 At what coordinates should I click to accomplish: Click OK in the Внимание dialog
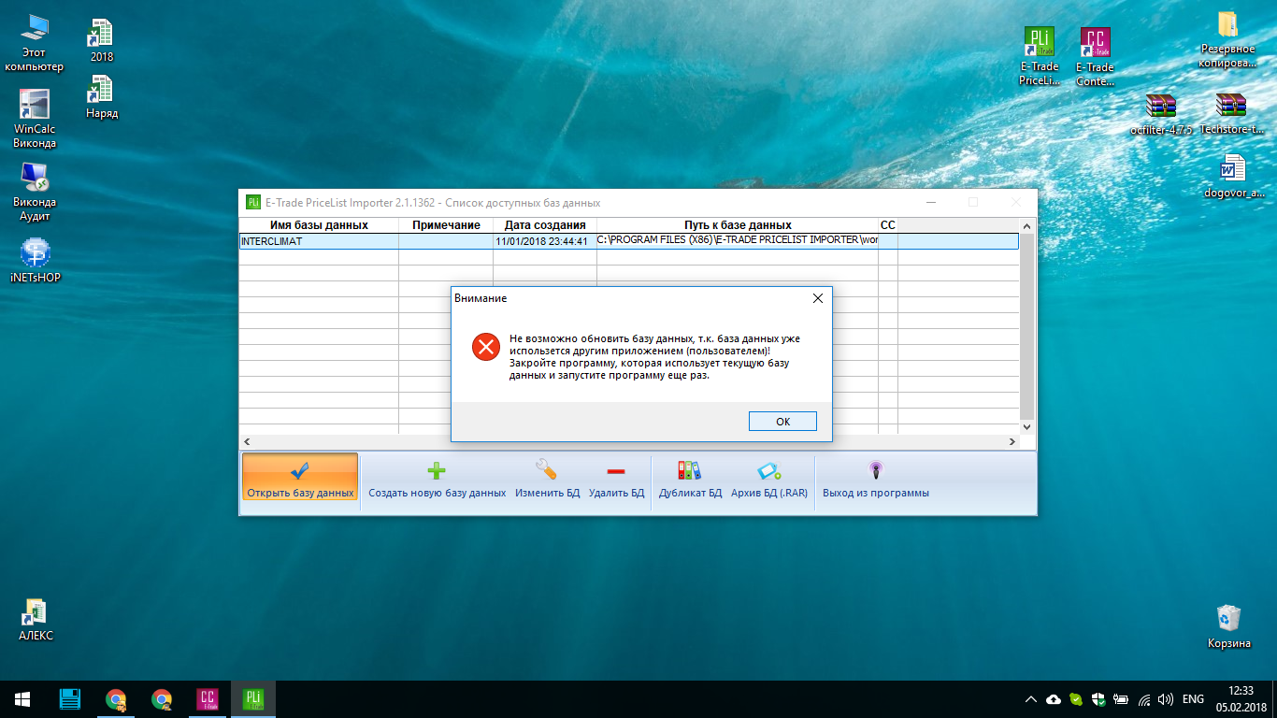pos(782,422)
